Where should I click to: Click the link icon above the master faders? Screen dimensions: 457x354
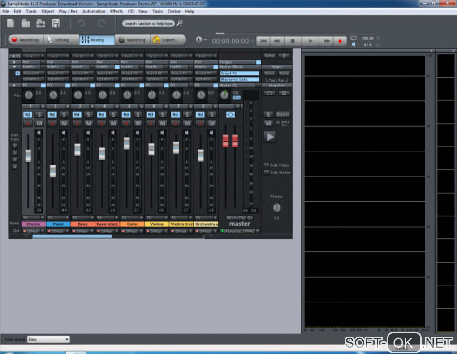click(230, 115)
